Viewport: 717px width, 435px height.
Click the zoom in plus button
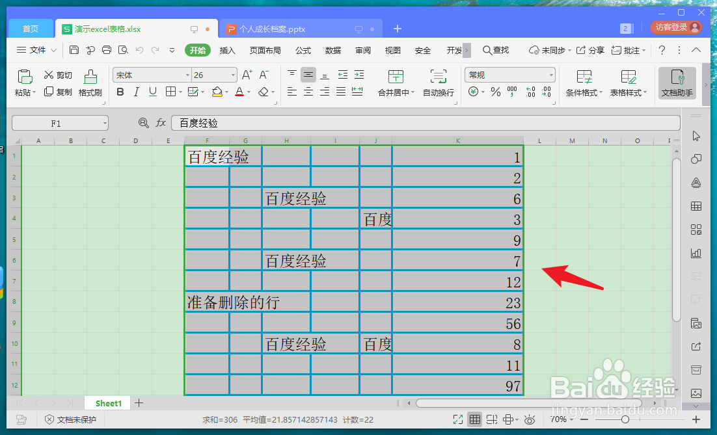696,419
